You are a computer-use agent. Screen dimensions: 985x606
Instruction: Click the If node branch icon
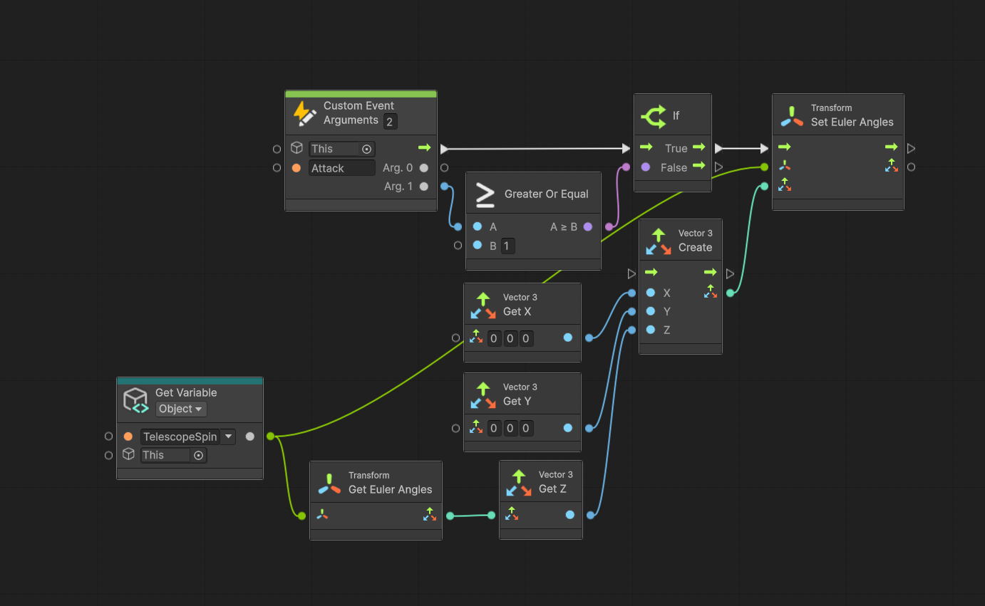tap(654, 115)
